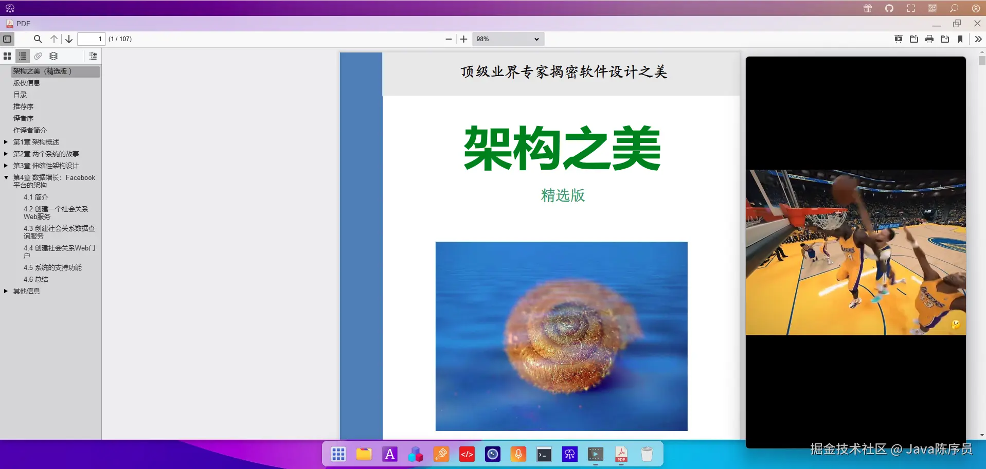Open the orange brush app in dock
The height and width of the screenshot is (469, 986).
pos(441,454)
